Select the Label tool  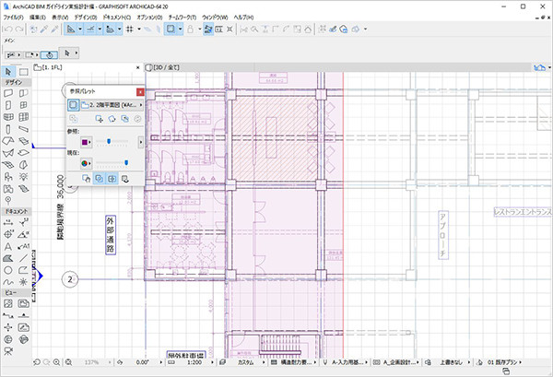pyautogui.click(x=24, y=246)
